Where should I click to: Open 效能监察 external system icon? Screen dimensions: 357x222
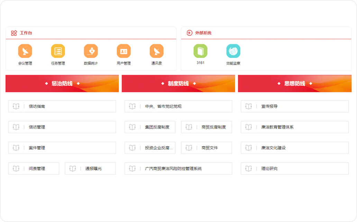coord(233,51)
